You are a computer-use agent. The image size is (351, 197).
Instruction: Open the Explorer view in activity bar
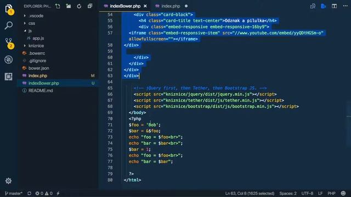coord(9,9)
